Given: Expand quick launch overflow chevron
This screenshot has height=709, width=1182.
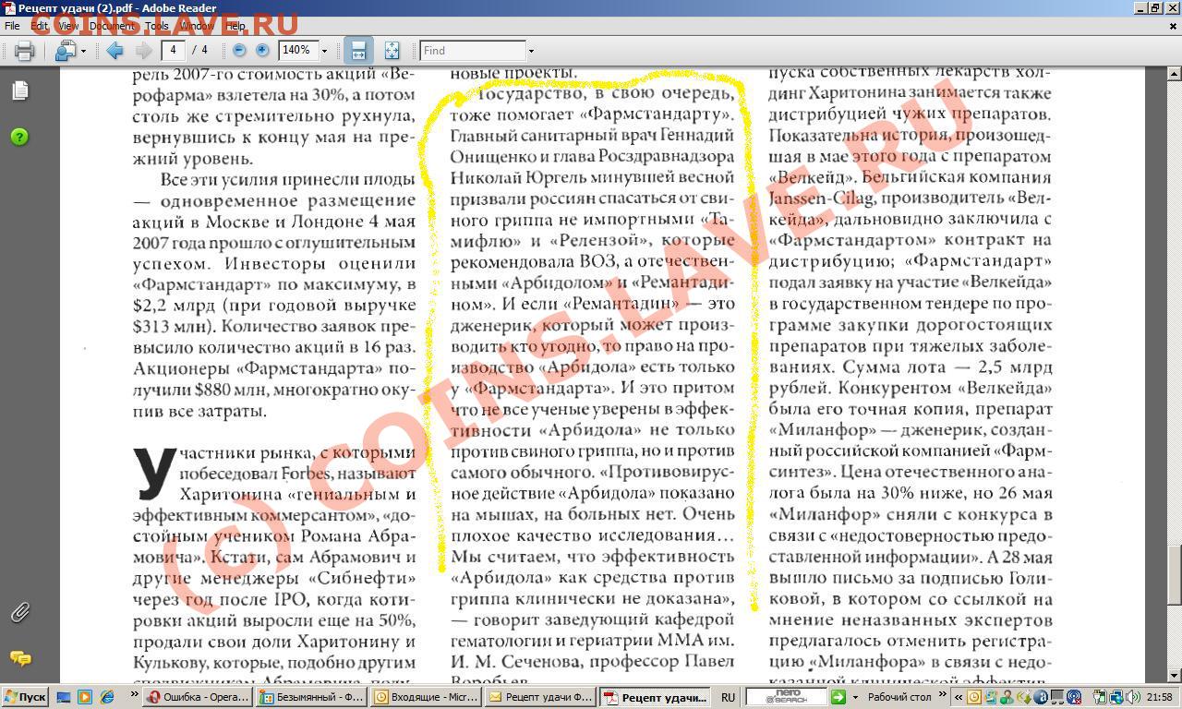Looking at the screenshot, I should [133, 694].
